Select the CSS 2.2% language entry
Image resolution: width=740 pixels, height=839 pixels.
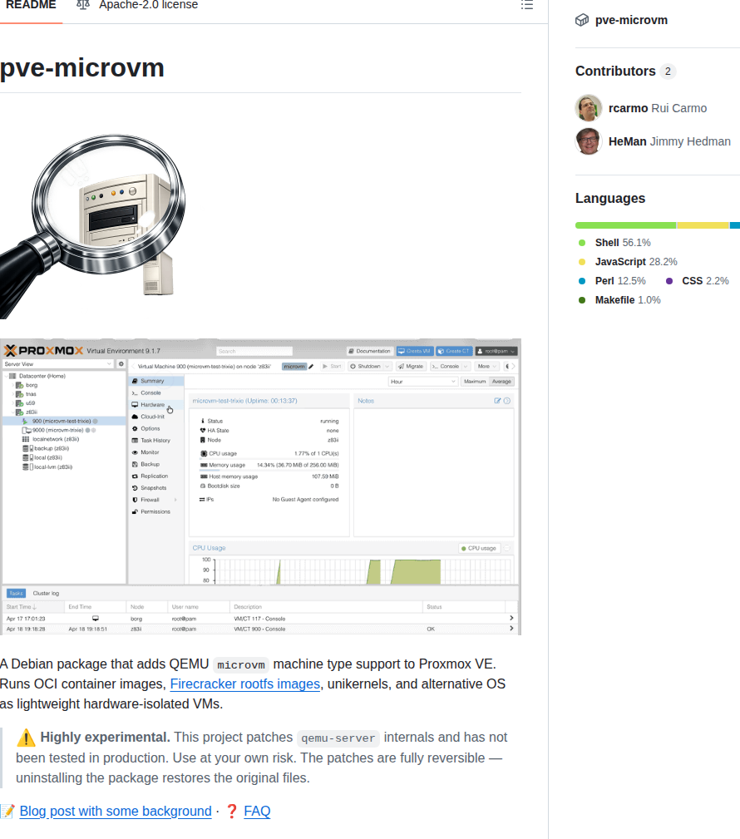tap(698, 281)
